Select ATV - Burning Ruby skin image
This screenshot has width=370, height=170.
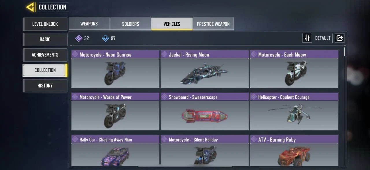pos(294,155)
